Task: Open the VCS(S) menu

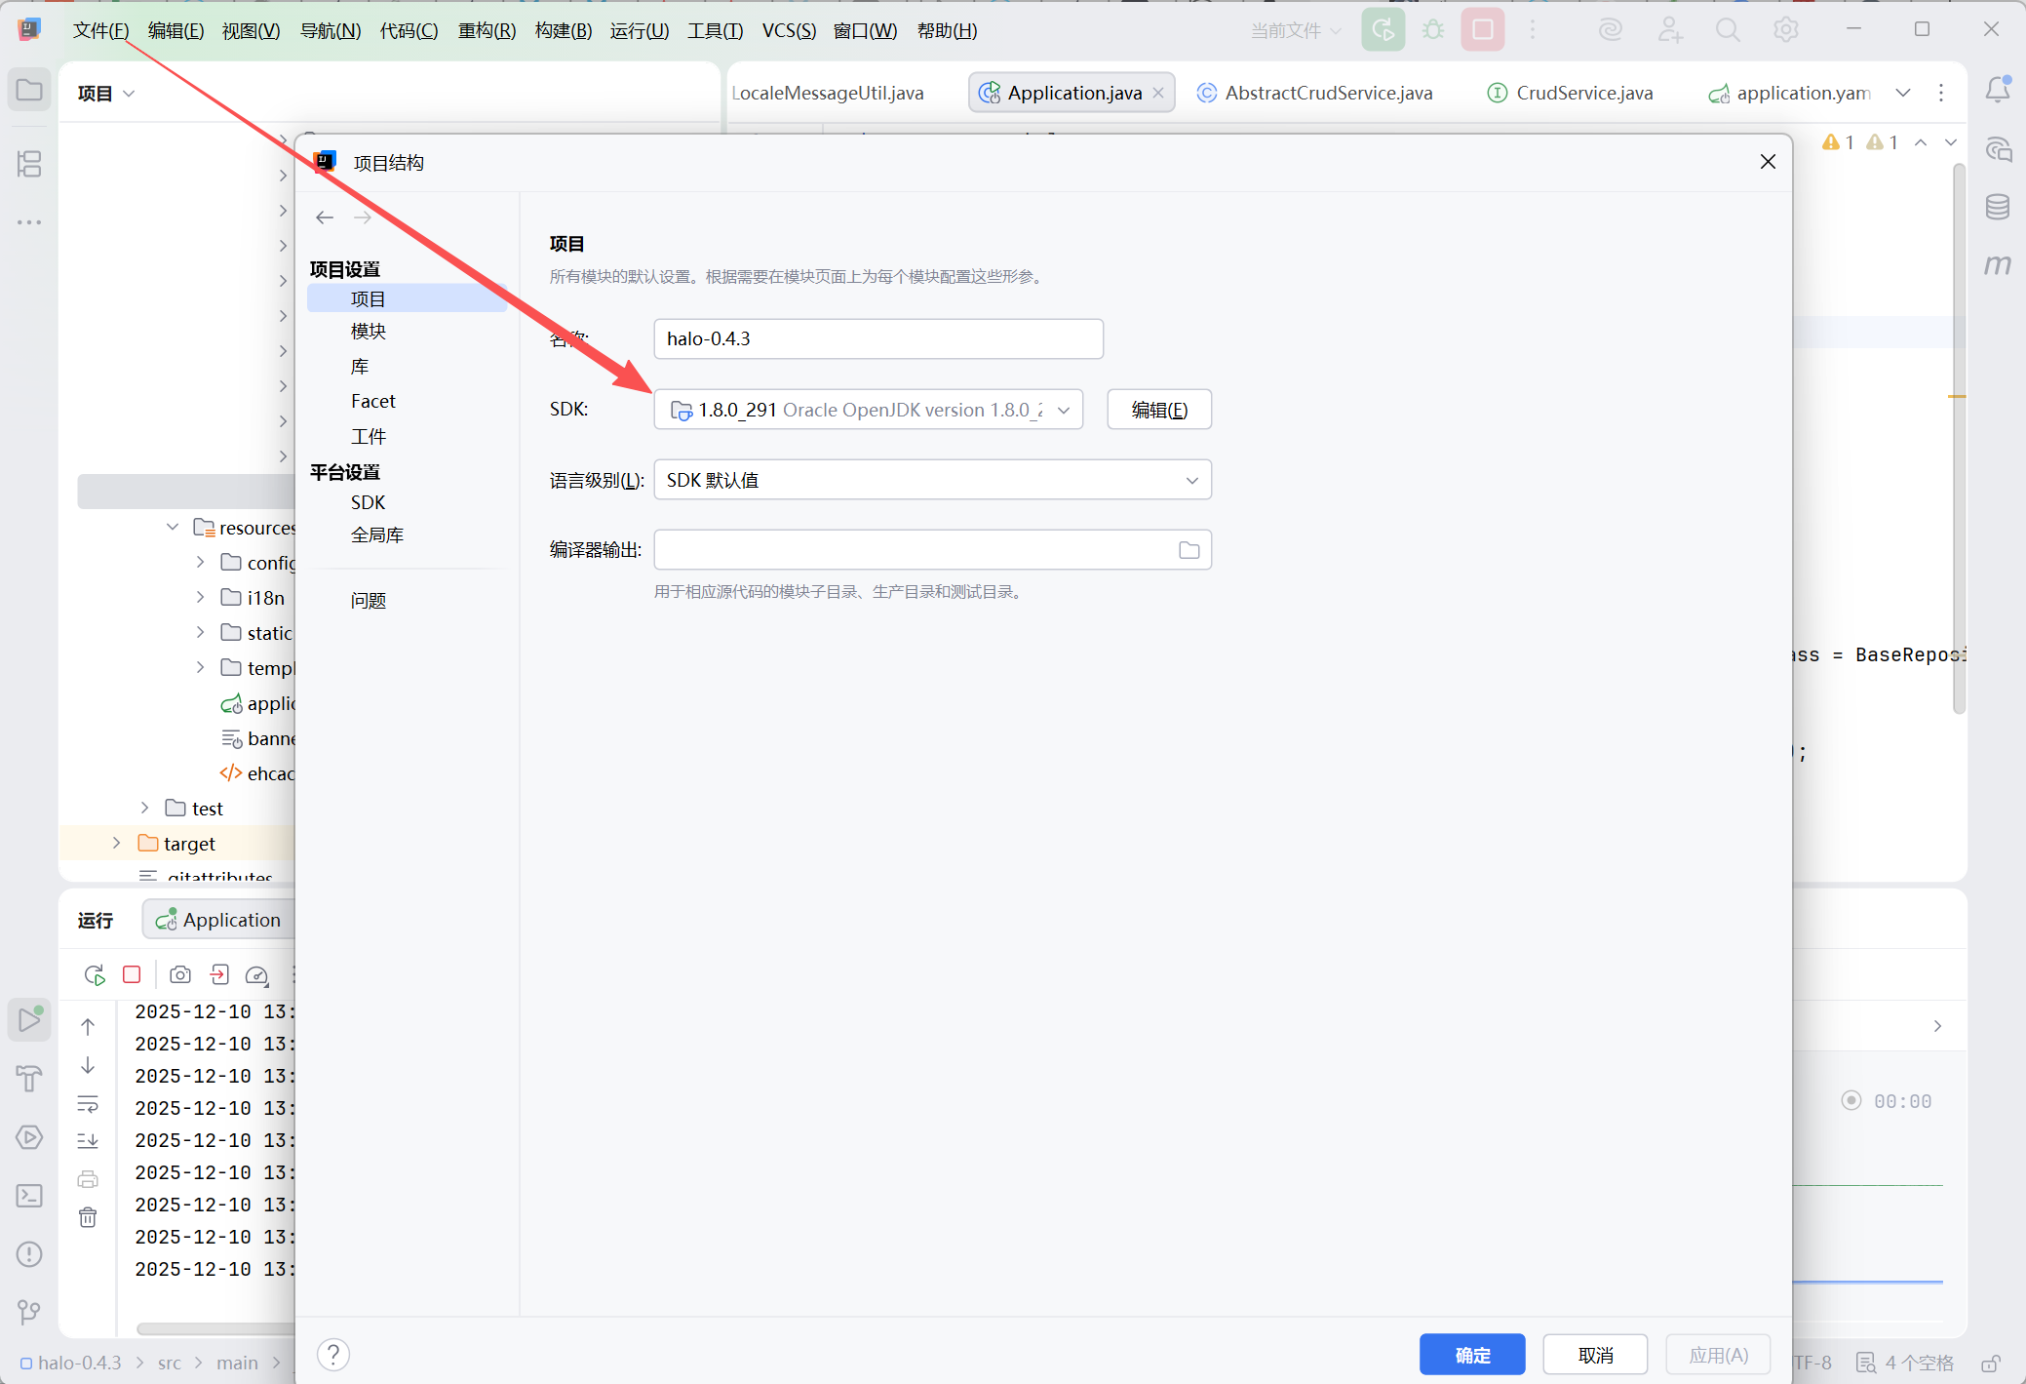Action: [x=788, y=30]
